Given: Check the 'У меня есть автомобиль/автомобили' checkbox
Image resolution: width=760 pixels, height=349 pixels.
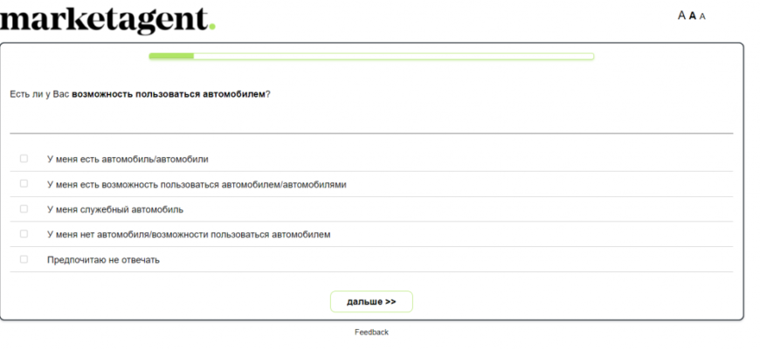Looking at the screenshot, I should (x=24, y=158).
